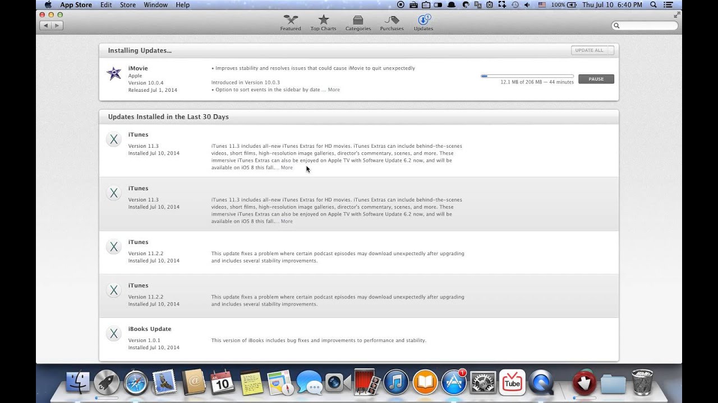Click the date and time display

point(612,4)
